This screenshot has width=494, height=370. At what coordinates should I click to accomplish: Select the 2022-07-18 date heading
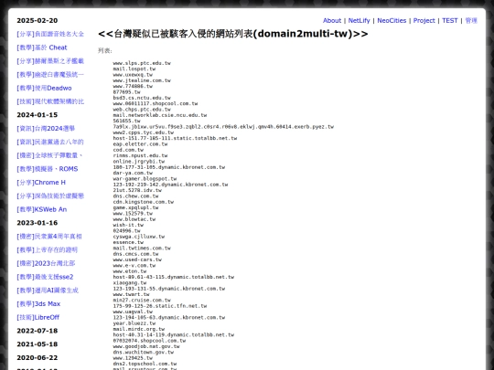pyautogui.click(x=38, y=331)
